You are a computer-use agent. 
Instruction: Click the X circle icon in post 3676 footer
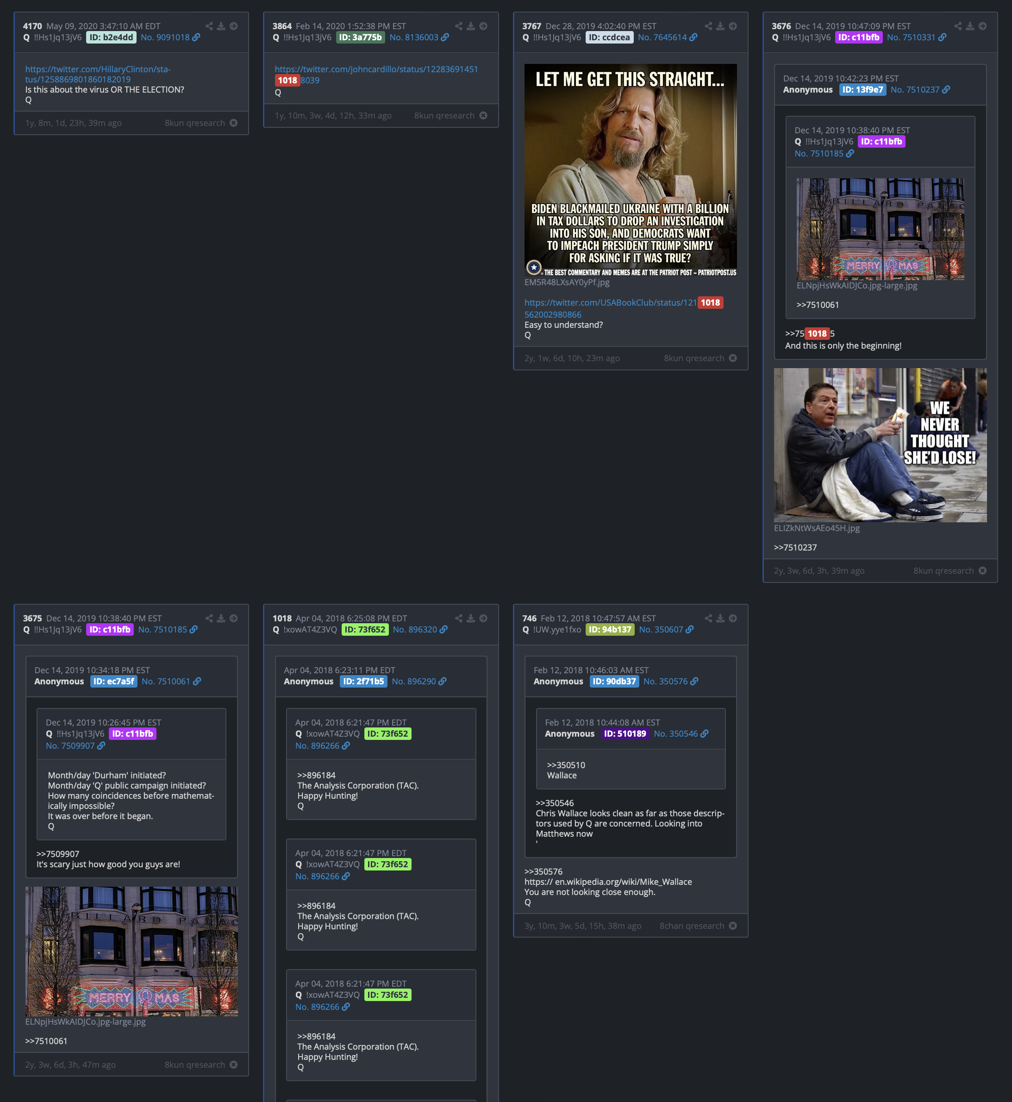tap(983, 571)
